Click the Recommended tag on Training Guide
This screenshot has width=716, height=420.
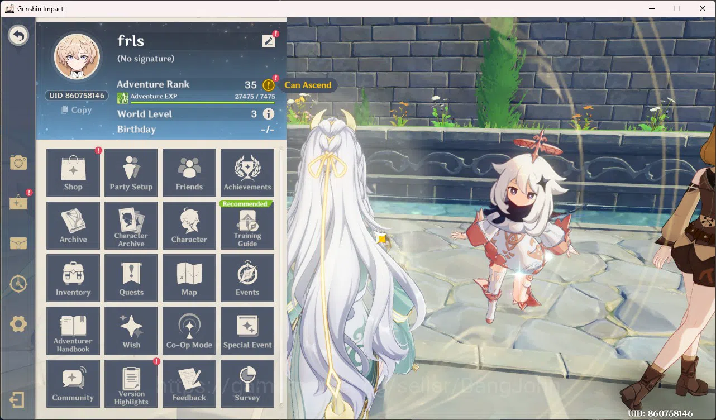click(245, 204)
